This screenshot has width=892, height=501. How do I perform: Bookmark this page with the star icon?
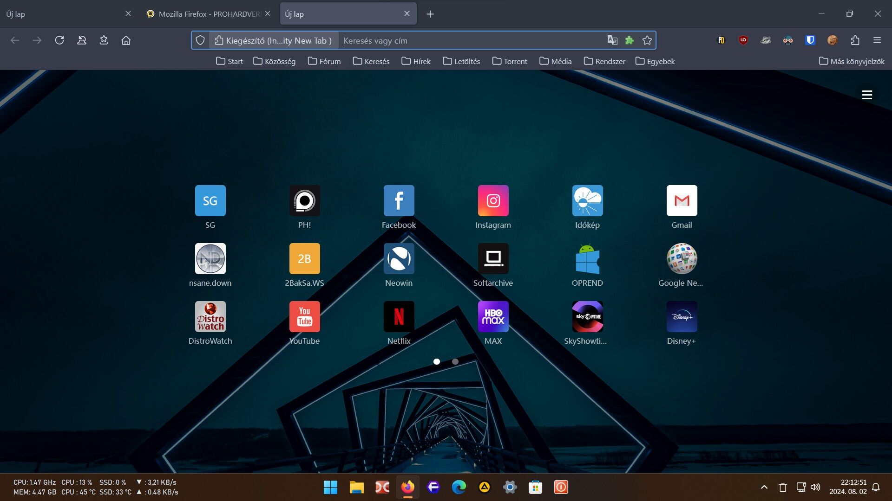(x=647, y=40)
